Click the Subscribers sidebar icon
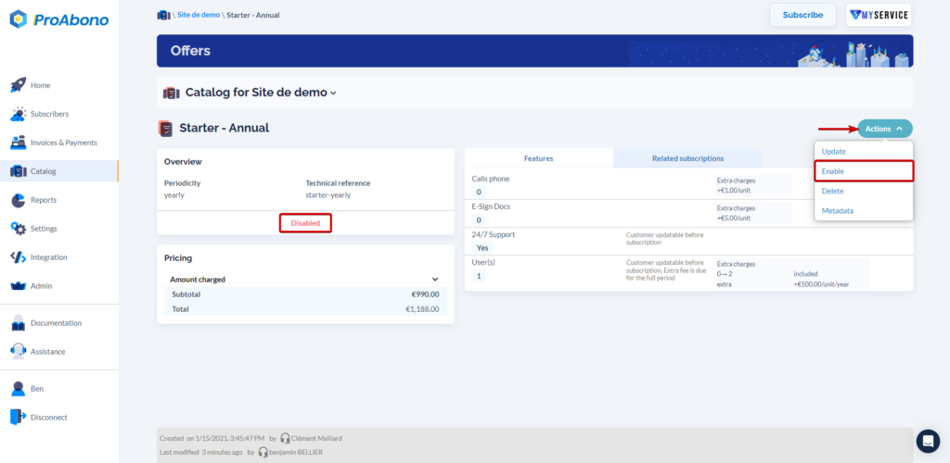The width and height of the screenshot is (950, 463). click(19, 114)
